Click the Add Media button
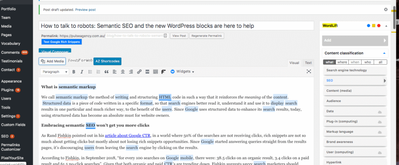The image size is (399, 165). 52,61
